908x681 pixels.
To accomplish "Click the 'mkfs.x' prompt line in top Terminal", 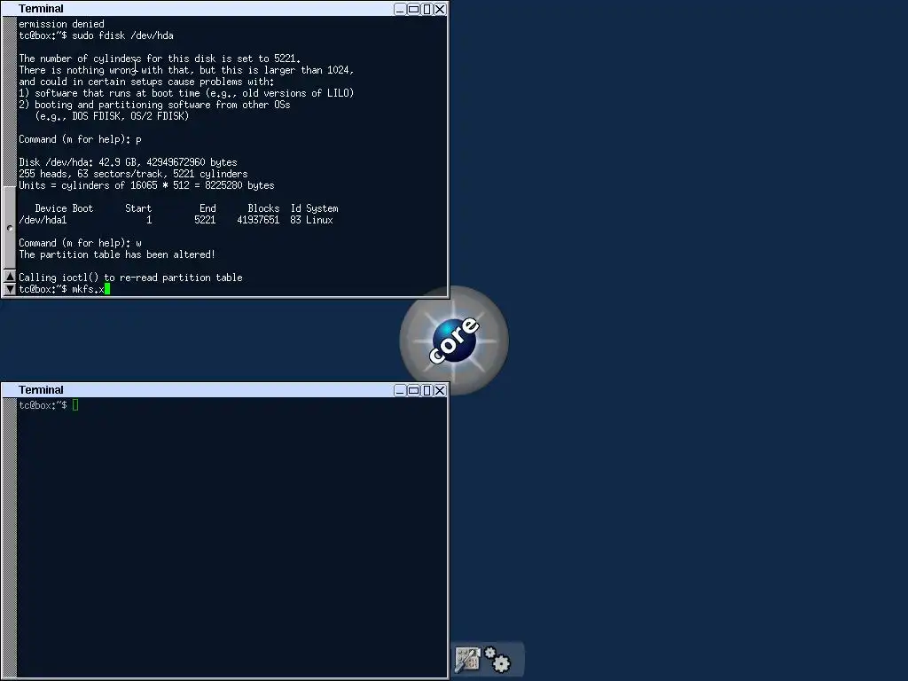I will (64, 289).
